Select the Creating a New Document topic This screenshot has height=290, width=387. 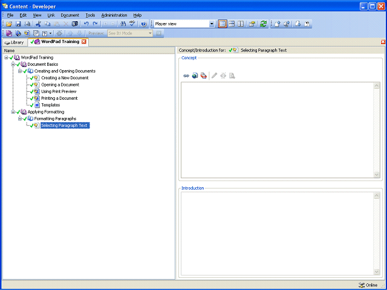pos(65,78)
